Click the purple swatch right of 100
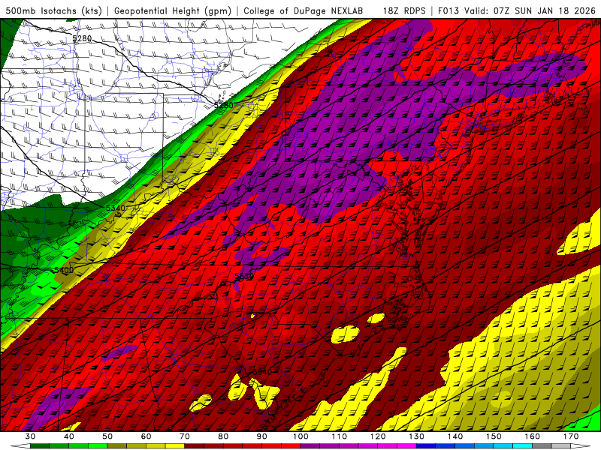The image size is (601, 450). tap(310, 446)
